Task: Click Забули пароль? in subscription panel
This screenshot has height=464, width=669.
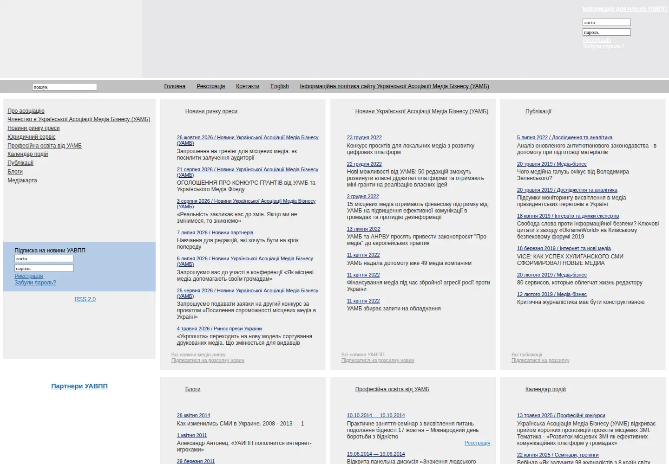Action: (x=35, y=283)
